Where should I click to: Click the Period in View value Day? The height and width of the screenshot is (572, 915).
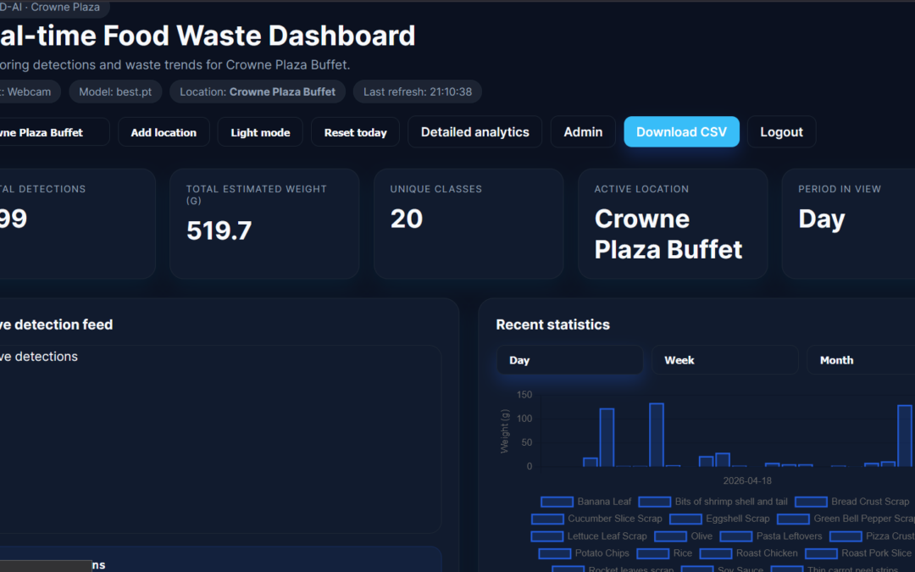(x=822, y=219)
